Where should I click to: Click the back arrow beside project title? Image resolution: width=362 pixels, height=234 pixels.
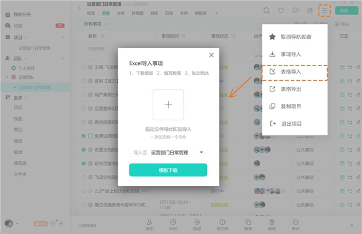(80, 8)
